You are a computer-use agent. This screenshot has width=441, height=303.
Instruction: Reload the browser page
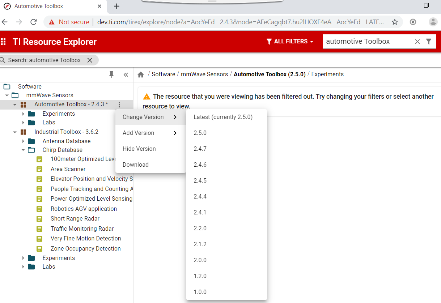tap(34, 22)
